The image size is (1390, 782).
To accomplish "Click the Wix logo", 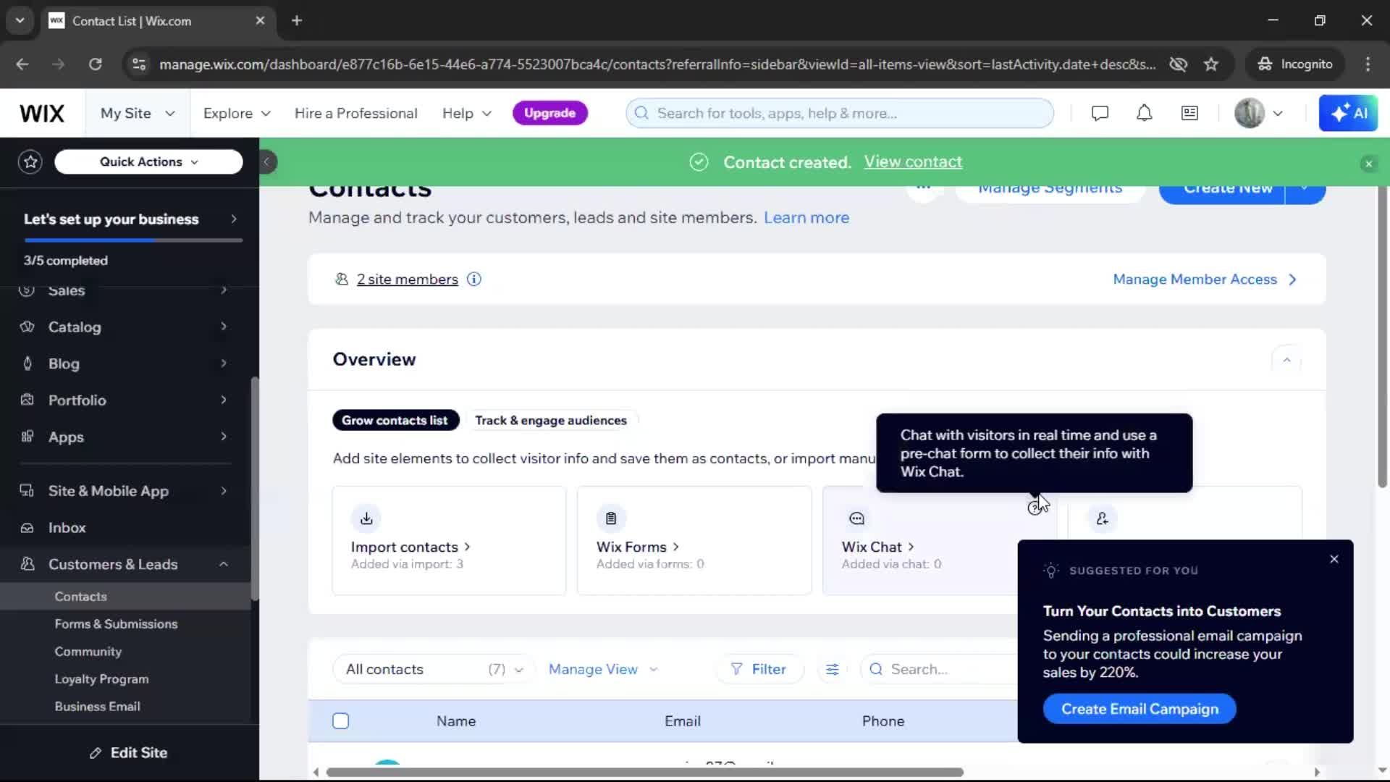I will (42, 114).
